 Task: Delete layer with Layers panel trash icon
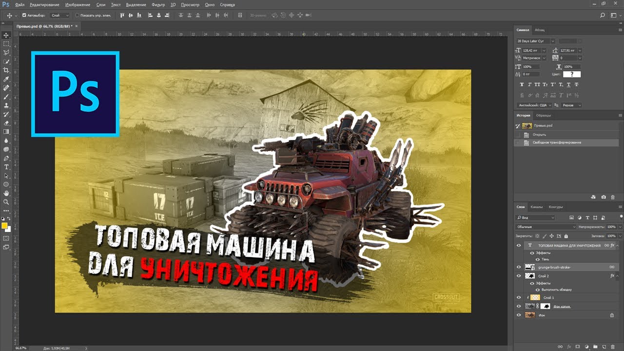coord(613,347)
